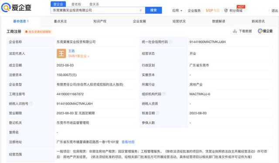Click the organization code MACTMKJJ-6
Screen dimensions: 279x163
200,94
